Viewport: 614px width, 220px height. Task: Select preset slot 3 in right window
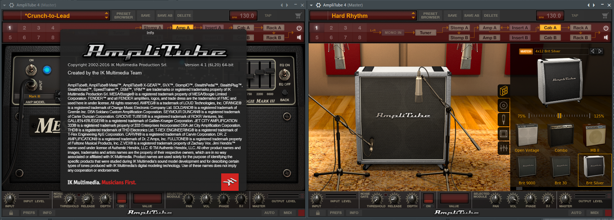345,28
